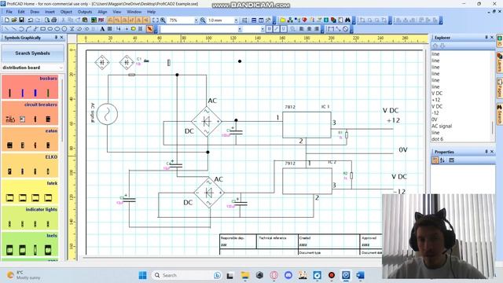Open the busbars symbol group

[x=30, y=87]
